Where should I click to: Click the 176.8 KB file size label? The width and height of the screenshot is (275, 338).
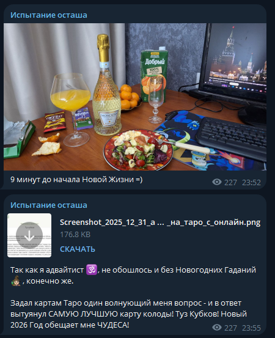[75, 234]
